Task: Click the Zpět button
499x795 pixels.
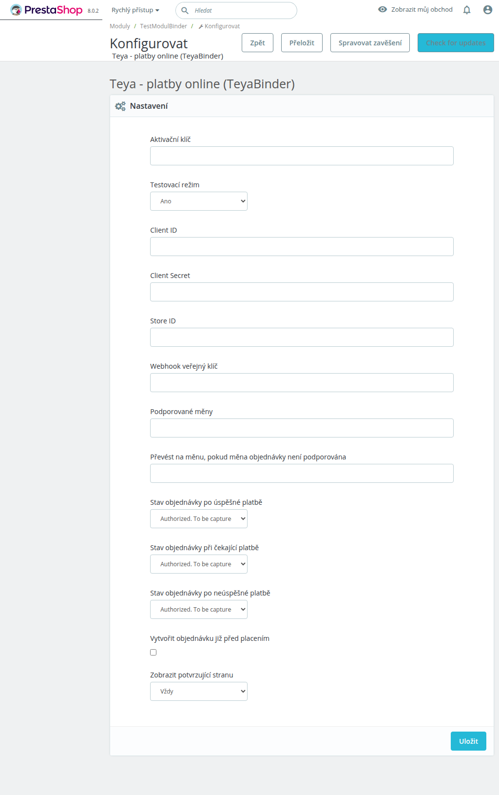Action: tap(257, 42)
